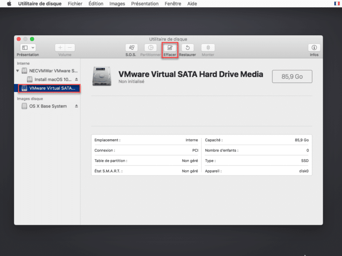Click the Restaurer restore icon
The width and height of the screenshot is (342, 256).
(187, 48)
